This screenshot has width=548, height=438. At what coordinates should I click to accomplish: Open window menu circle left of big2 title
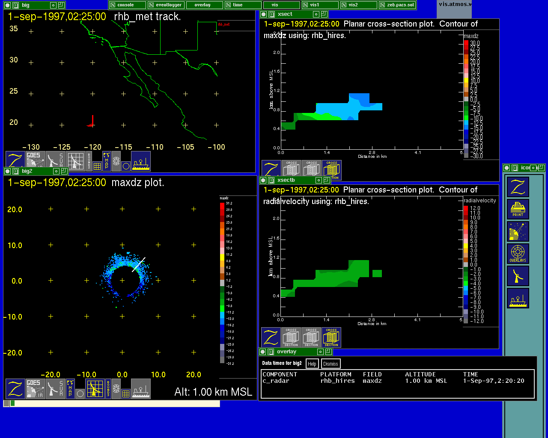click(7, 171)
